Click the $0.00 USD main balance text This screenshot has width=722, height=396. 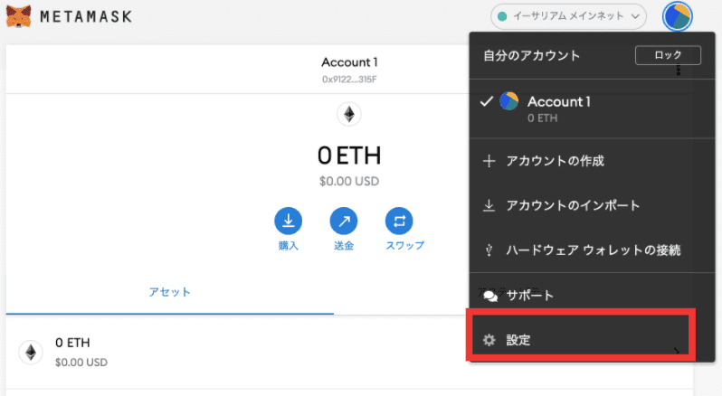tap(349, 181)
